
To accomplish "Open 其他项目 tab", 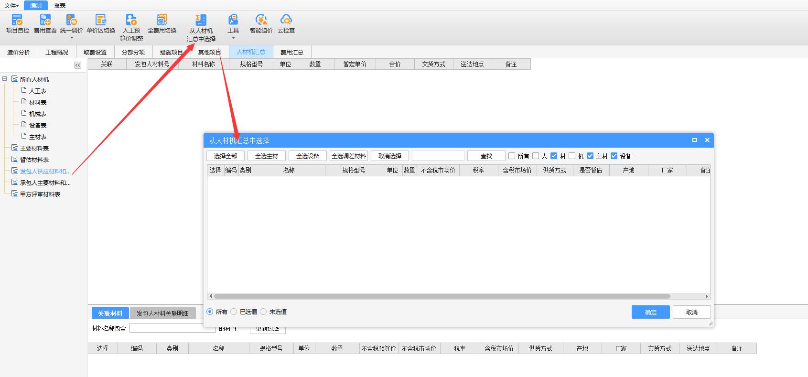I will (x=210, y=52).
